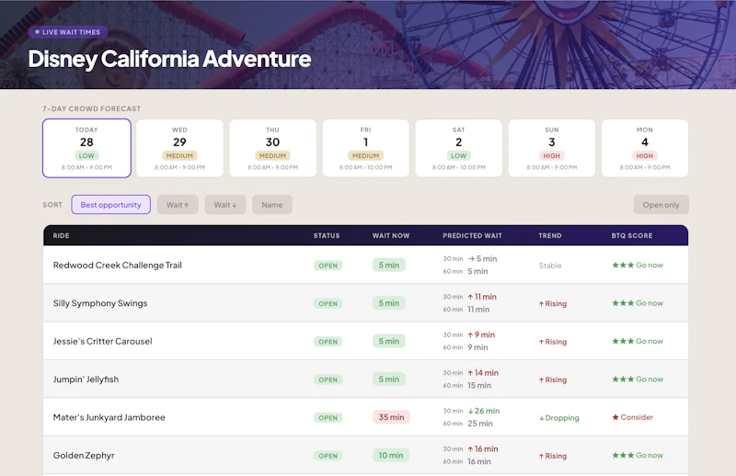The height and width of the screenshot is (476, 736).
Task: Click the Live Wait Times badge
Action: tap(68, 32)
